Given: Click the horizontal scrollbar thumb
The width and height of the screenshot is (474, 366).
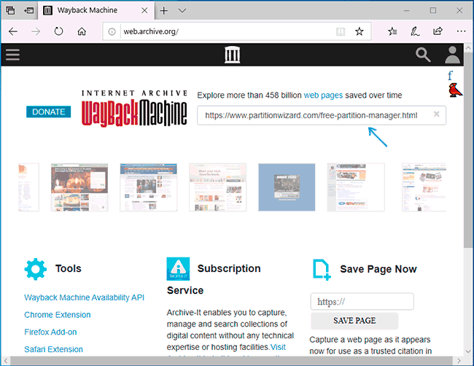Looking at the screenshot, I should tap(232, 361).
